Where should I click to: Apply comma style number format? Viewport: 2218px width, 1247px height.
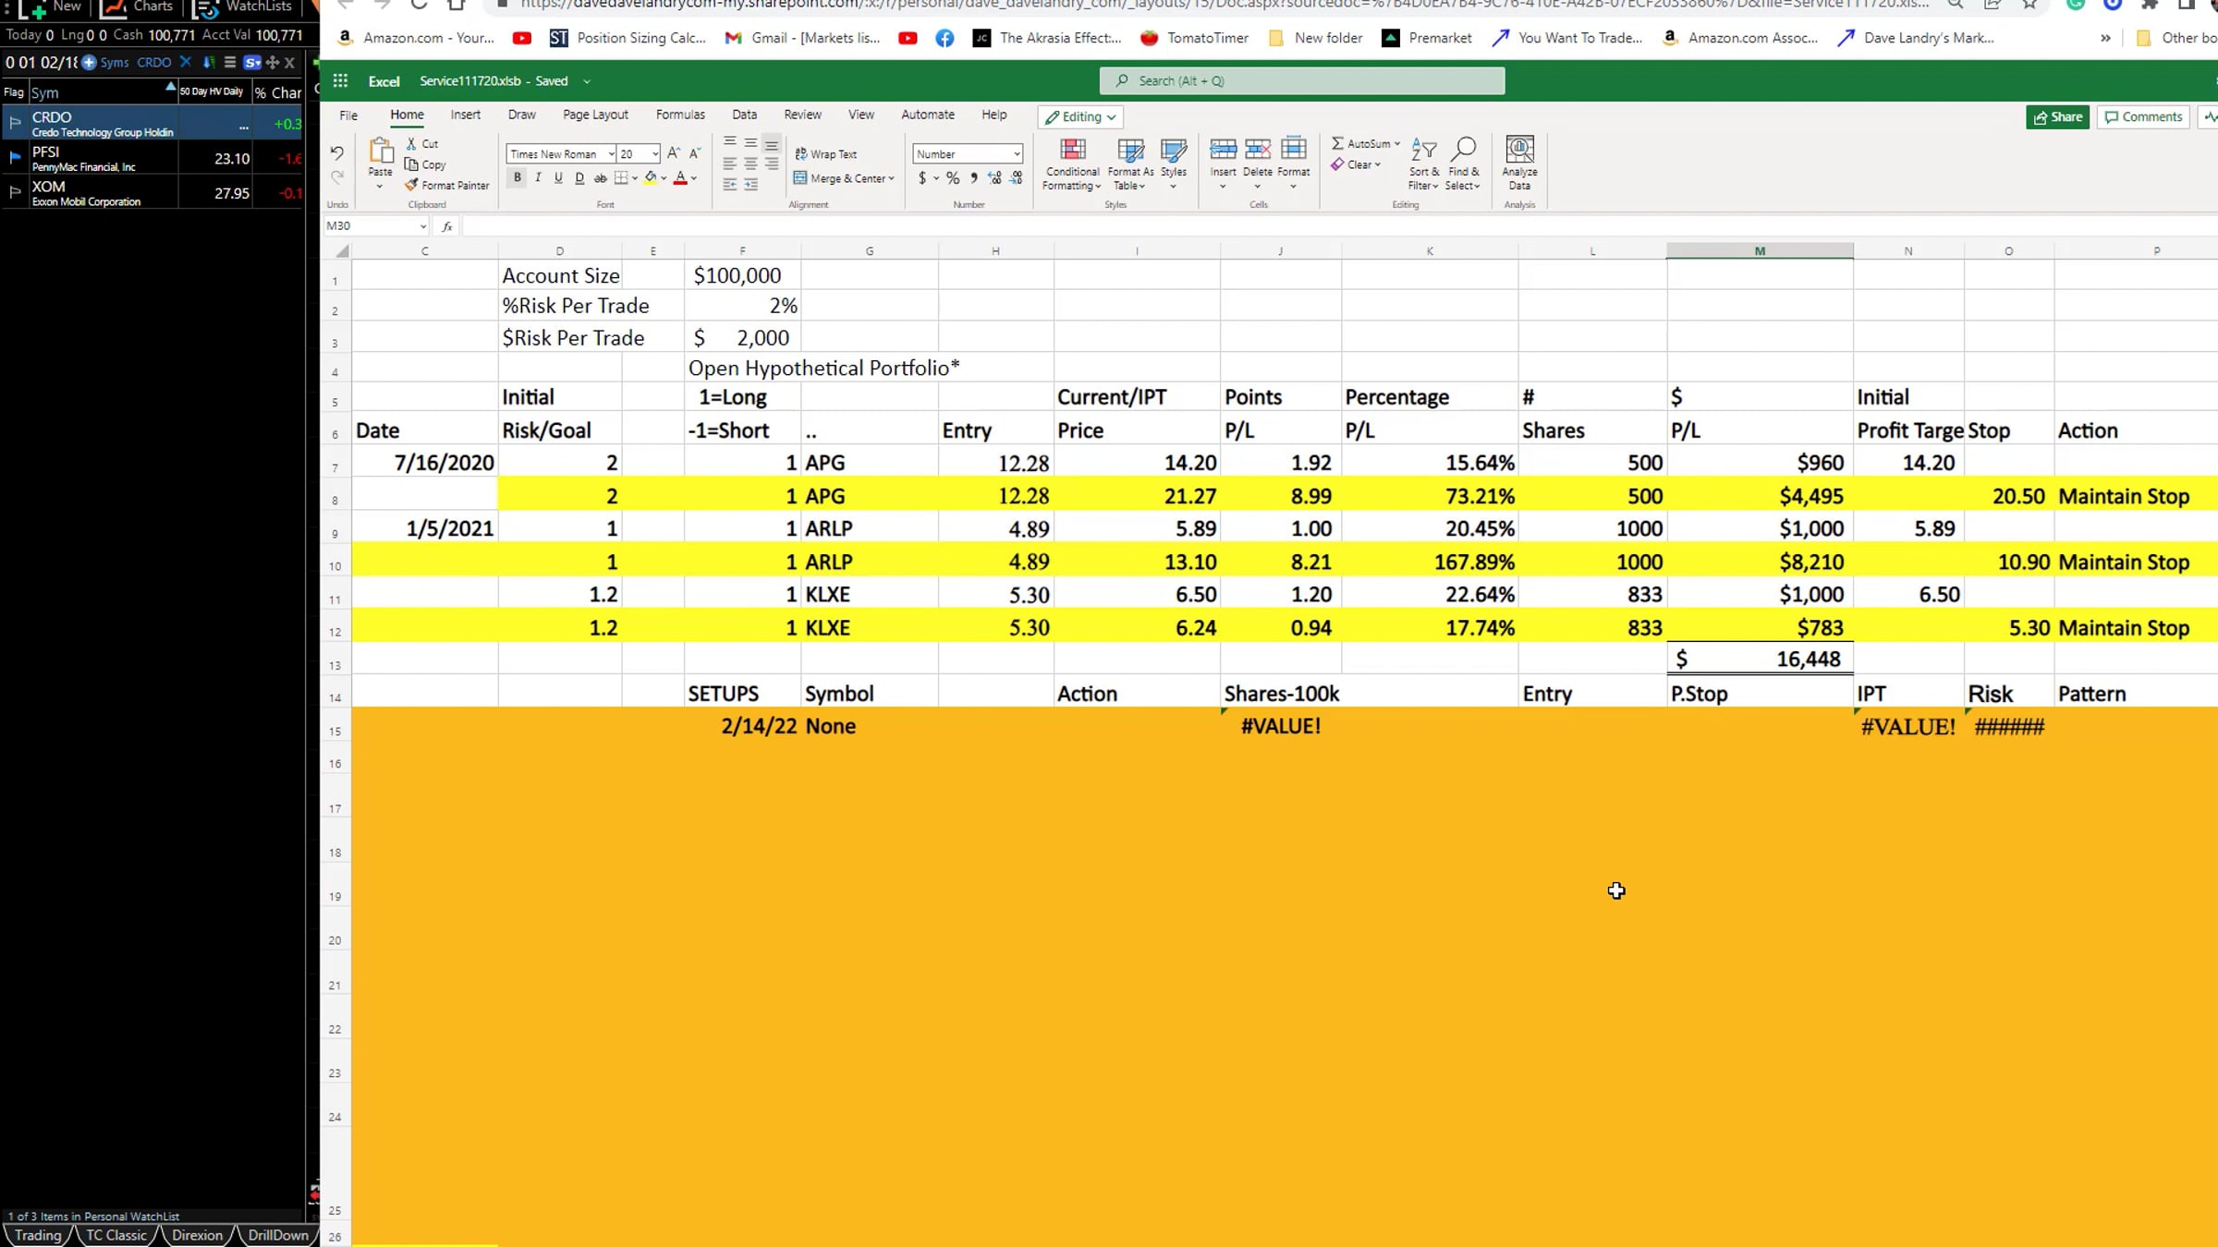(x=973, y=178)
